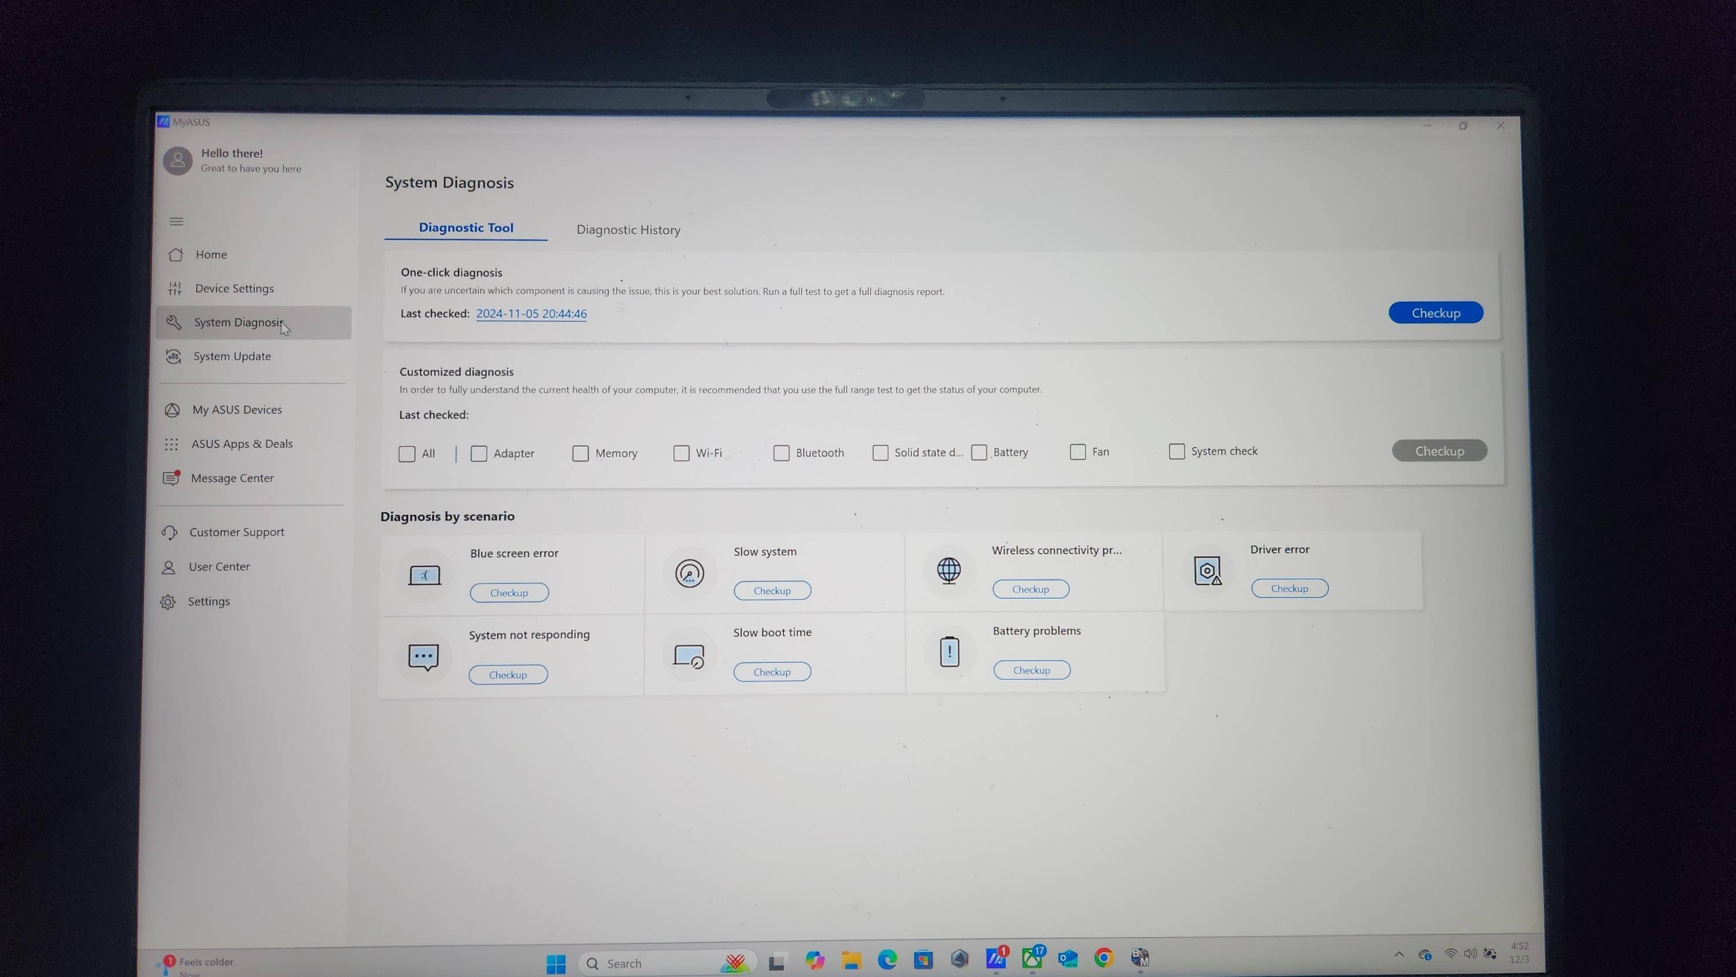Enable the Memory test checkbox
This screenshot has width=1736, height=977.
coord(580,454)
